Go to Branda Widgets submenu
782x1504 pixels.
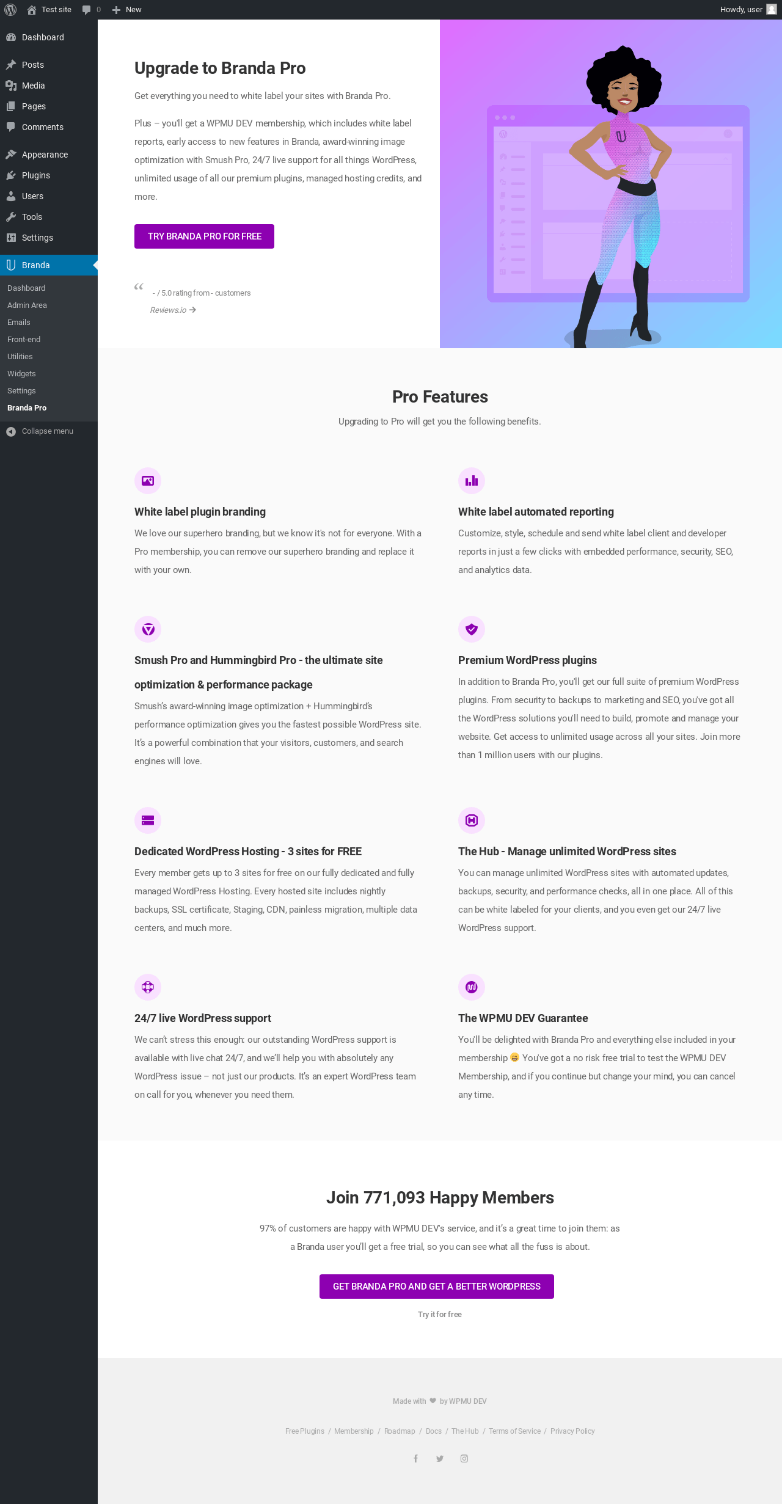click(x=21, y=374)
